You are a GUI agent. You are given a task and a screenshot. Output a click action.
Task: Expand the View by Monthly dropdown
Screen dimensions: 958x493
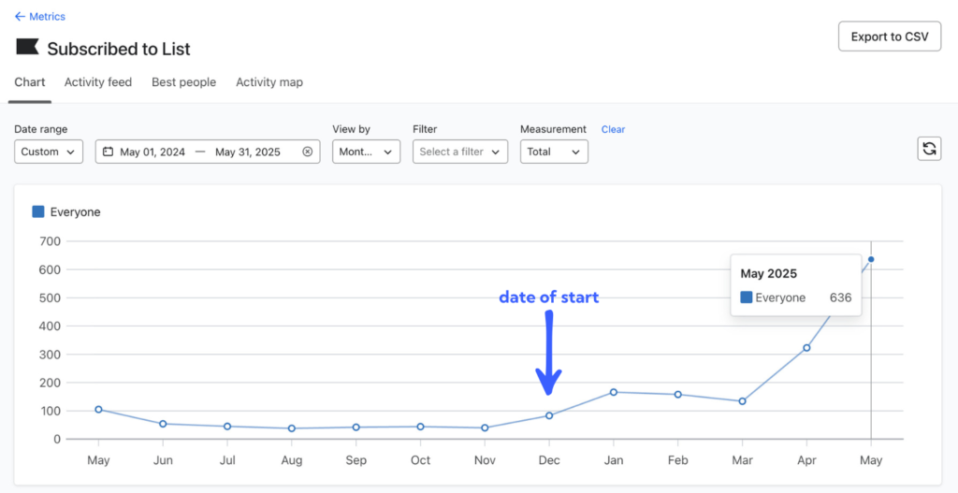[x=366, y=152]
